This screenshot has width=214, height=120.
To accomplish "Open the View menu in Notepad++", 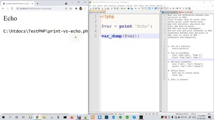I will point(106,6).
